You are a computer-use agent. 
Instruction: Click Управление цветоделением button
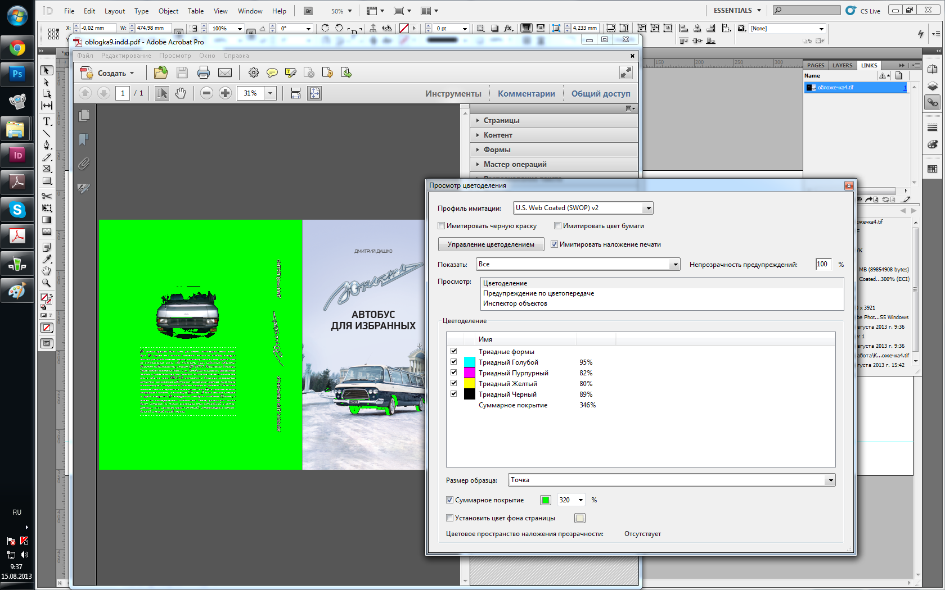[x=491, y=244]
